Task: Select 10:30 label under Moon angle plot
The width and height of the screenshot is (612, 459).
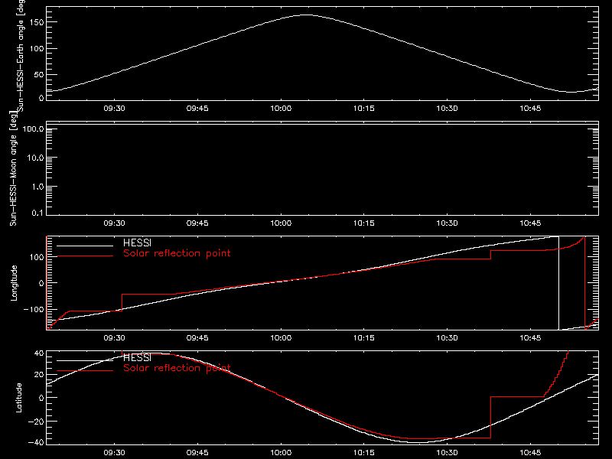Action: tap(447, 223)
